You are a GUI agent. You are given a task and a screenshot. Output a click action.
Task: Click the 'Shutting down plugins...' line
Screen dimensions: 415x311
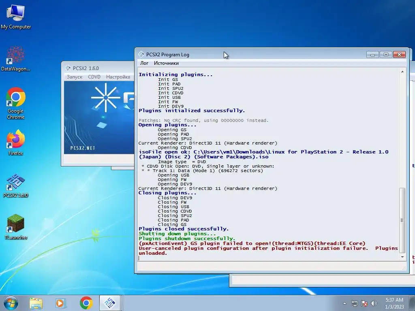177,234
